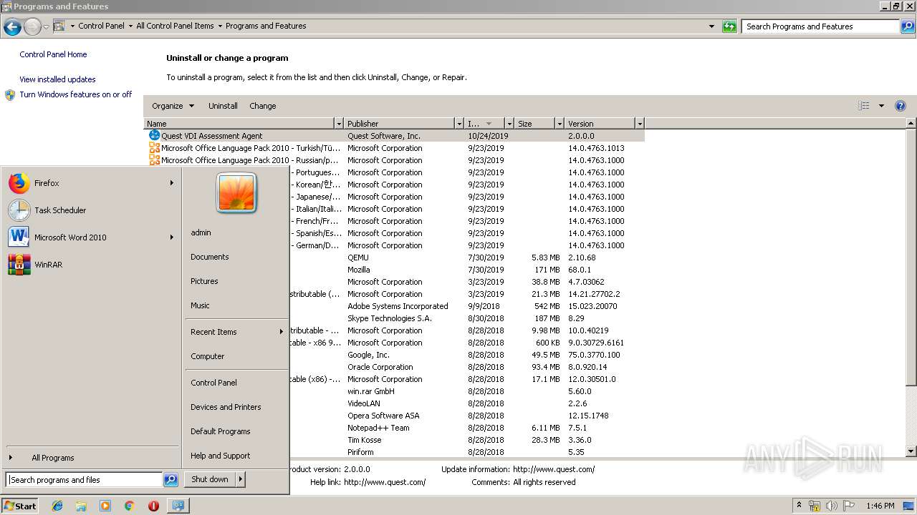Click the network tray icon
Viewport: 917px width, 515px height.
(x=815, y=506)
